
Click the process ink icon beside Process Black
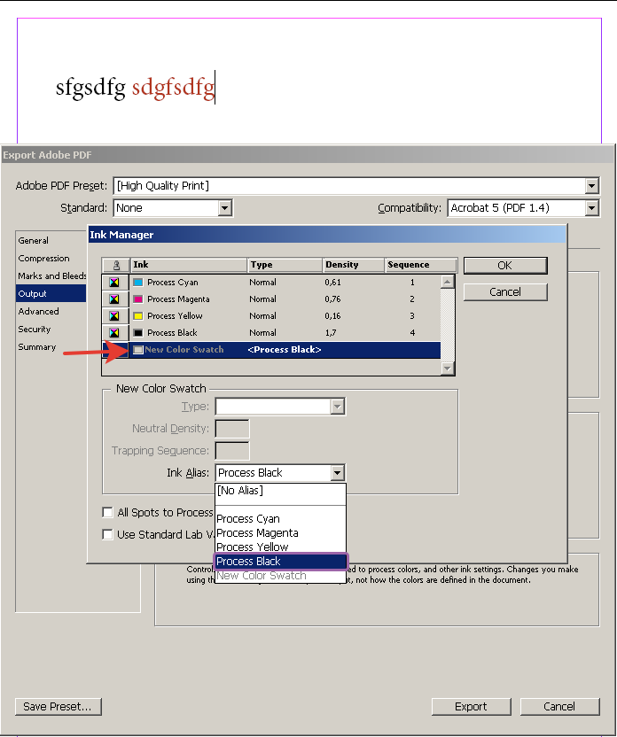point(114,333)
